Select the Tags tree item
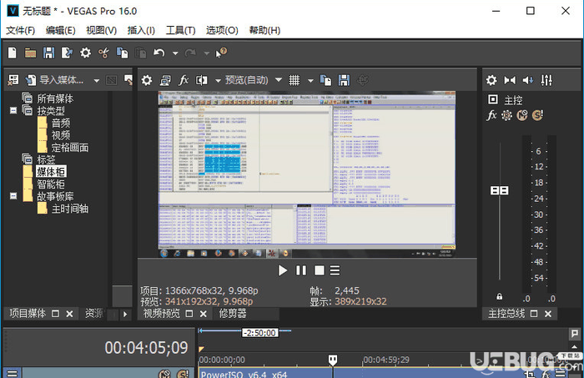Screen dimensions: 584x378 [x=46, y=159]
